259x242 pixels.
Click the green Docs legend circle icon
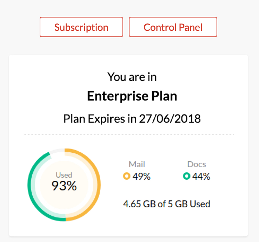(x=186, y=177)
